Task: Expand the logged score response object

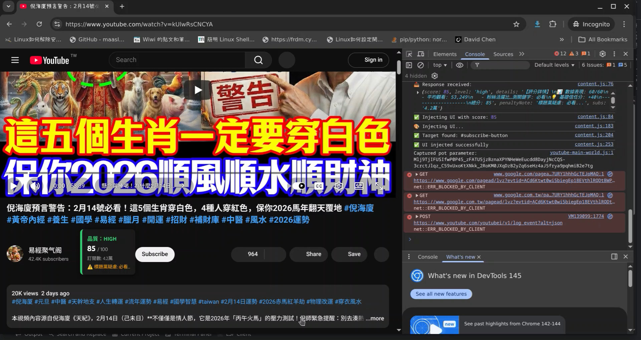Action: click(x=418, y=92)
